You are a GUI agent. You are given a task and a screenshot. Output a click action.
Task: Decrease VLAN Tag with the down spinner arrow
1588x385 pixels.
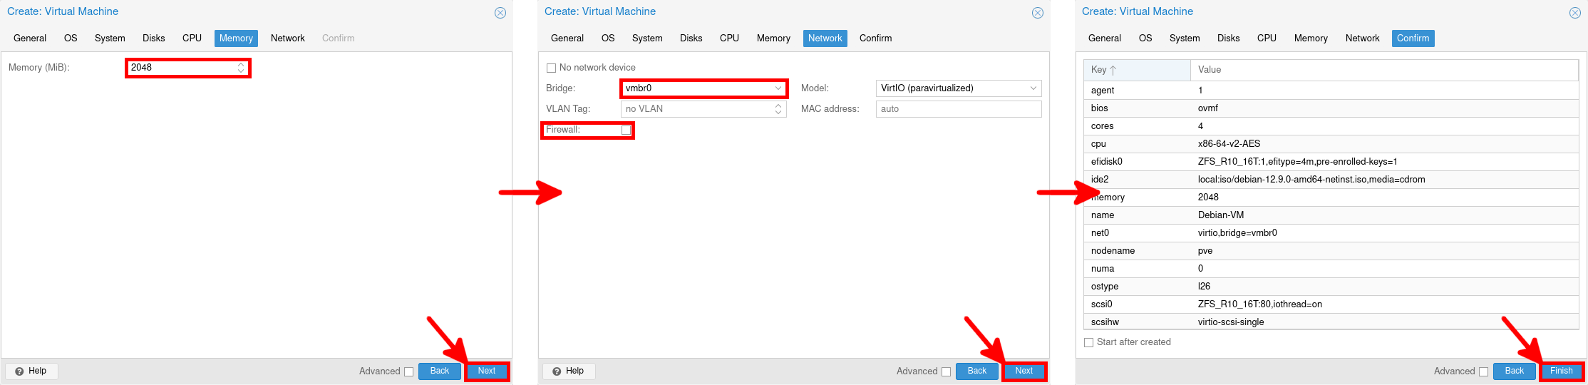(x=778, y=112)
